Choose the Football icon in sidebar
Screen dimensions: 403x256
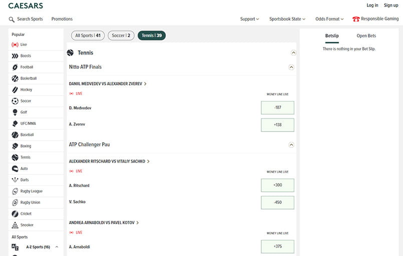pos(15,67)
